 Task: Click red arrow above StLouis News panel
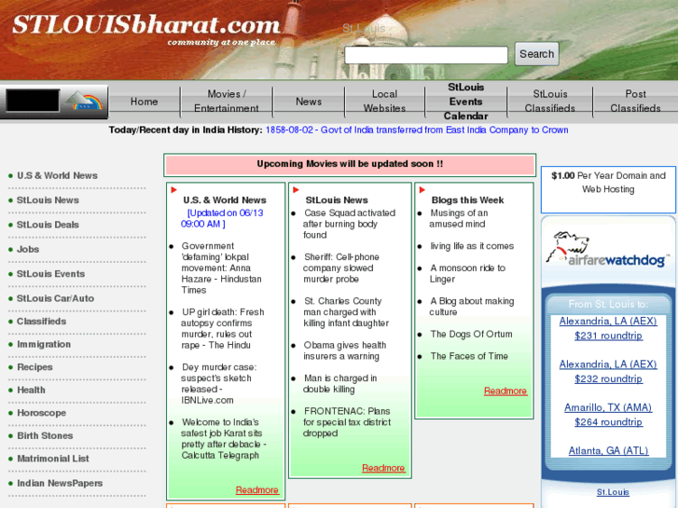[296, 190]
